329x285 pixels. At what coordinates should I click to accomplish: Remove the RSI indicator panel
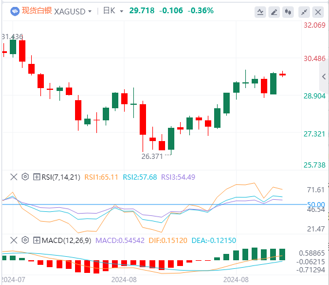tap(14, 177)
